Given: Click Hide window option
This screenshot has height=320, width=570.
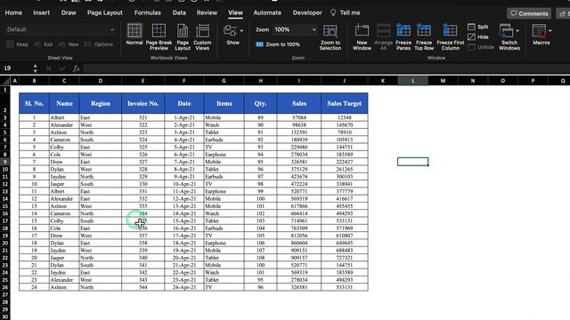Looking at the screenshot, I should tap(478, 37).
